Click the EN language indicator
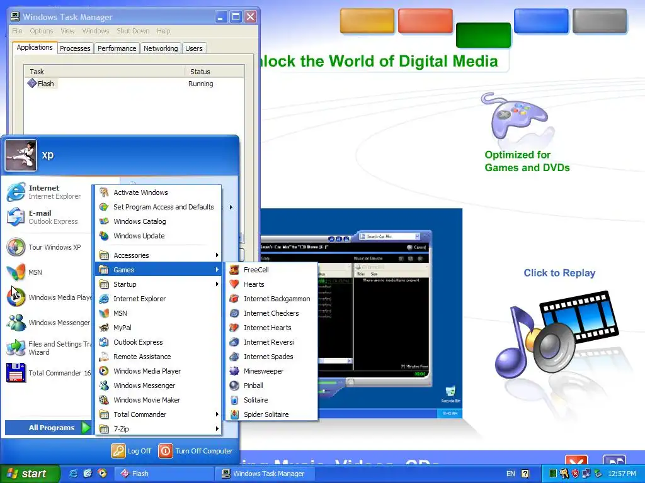 tap(510, 474)
